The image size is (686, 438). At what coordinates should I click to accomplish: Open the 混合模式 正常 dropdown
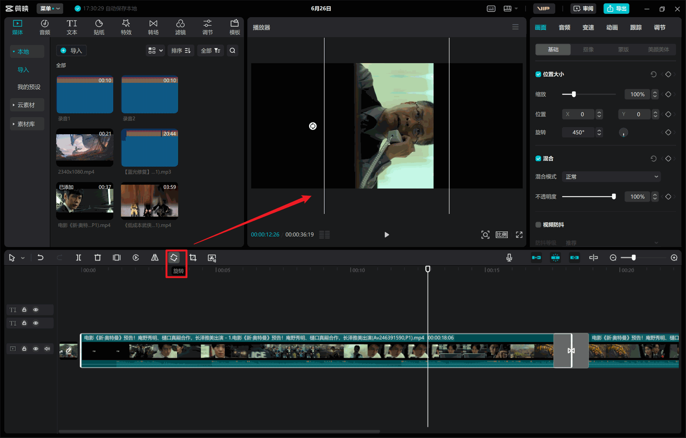[611, 177]
